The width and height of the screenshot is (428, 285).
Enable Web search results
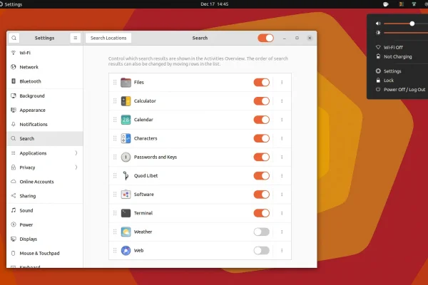[x=262, y=250]
